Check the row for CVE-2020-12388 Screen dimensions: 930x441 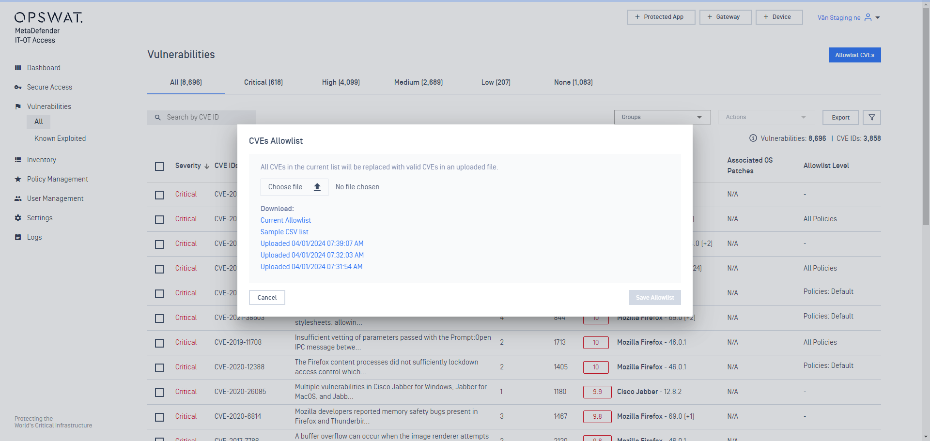[x=159, y=367]
